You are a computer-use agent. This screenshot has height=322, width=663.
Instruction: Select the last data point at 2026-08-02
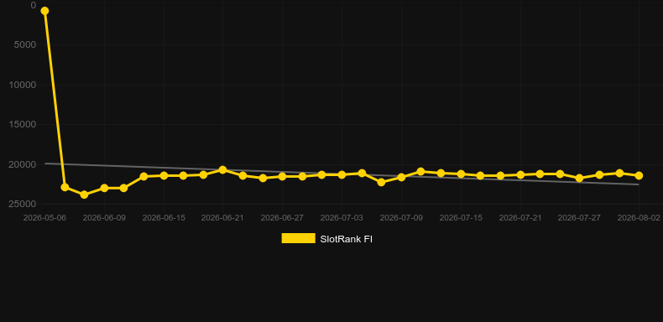[x=639, y=175]
